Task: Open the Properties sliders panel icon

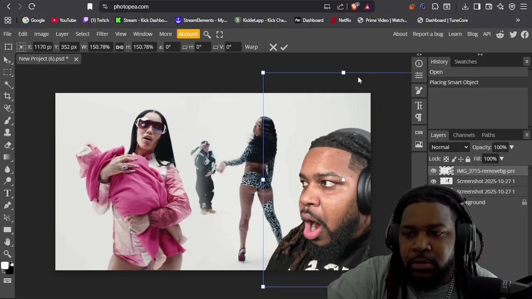Action: tap(419, 75)
